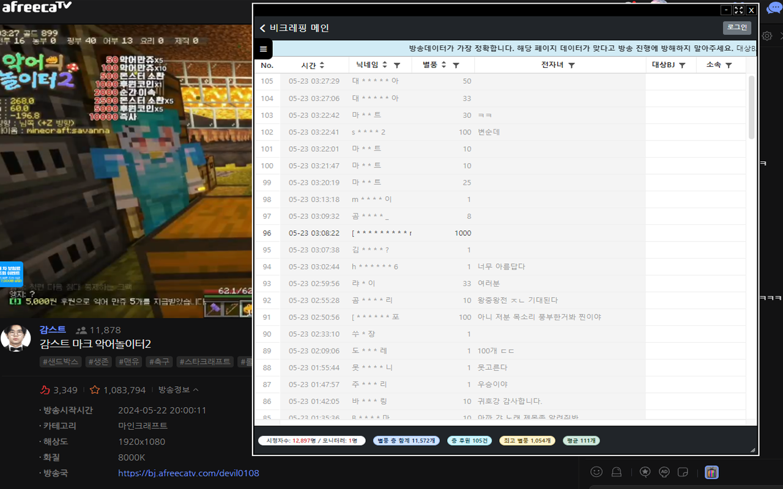Click the No. column header
Screen dimensions: 783x489
(x=267, y=65)
